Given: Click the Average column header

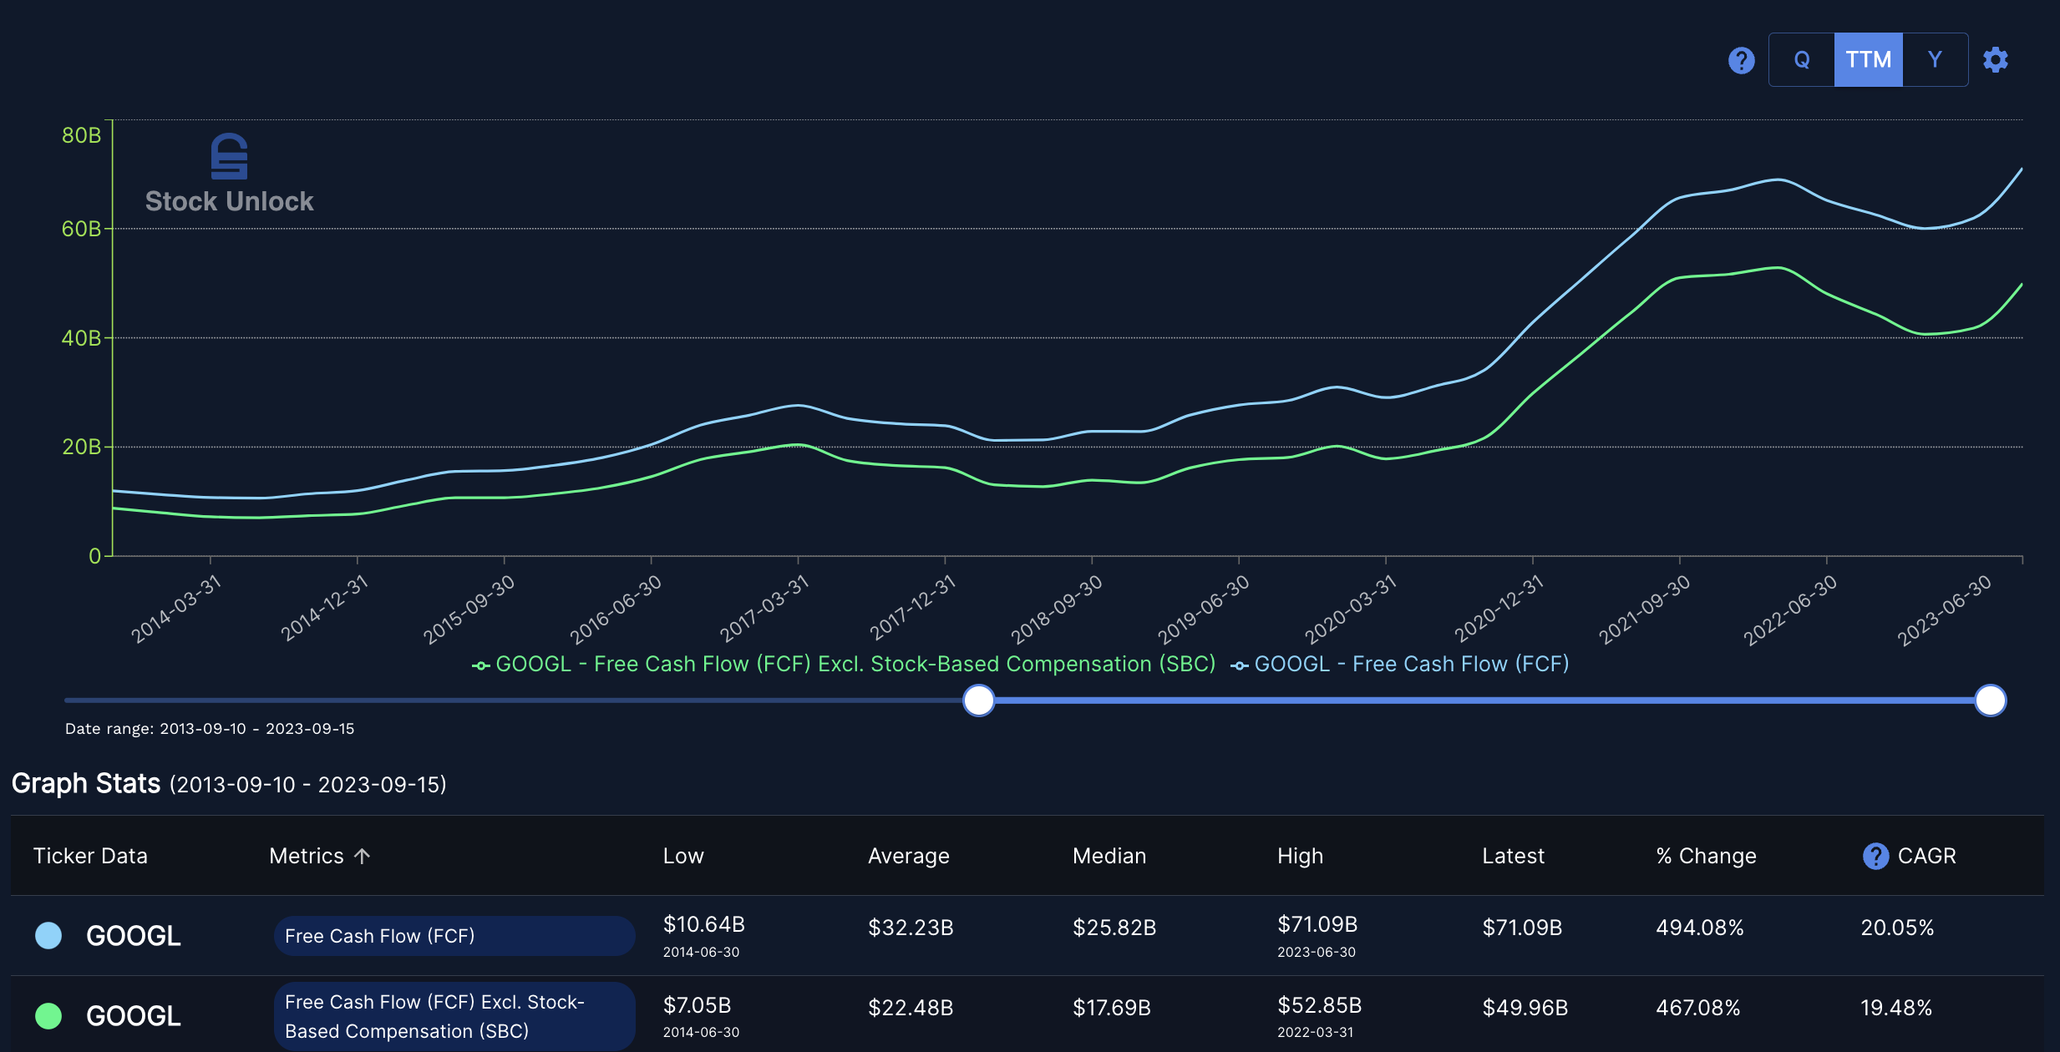Looking at the screenshot, I should click(909, 856).
